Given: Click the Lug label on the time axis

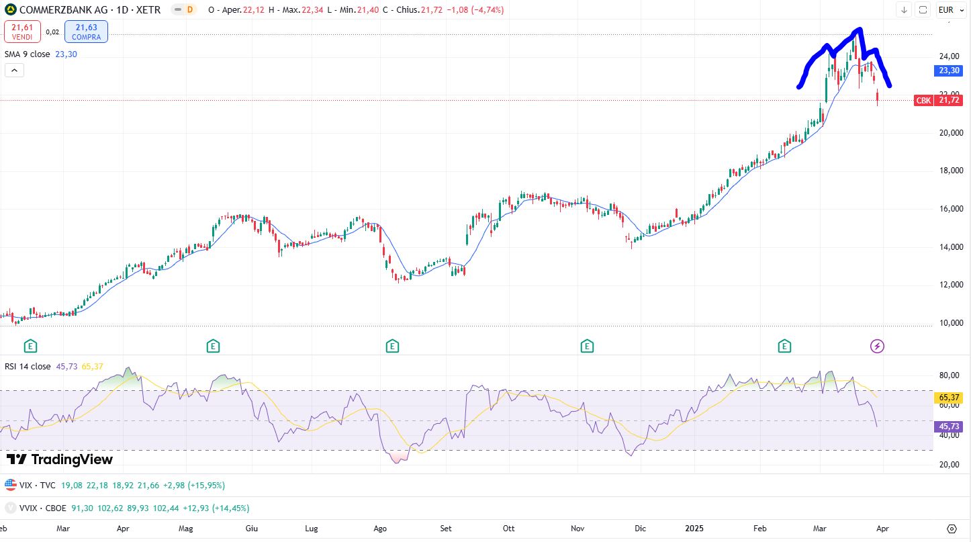Looking at the screenshot, I should pos(311,529).
